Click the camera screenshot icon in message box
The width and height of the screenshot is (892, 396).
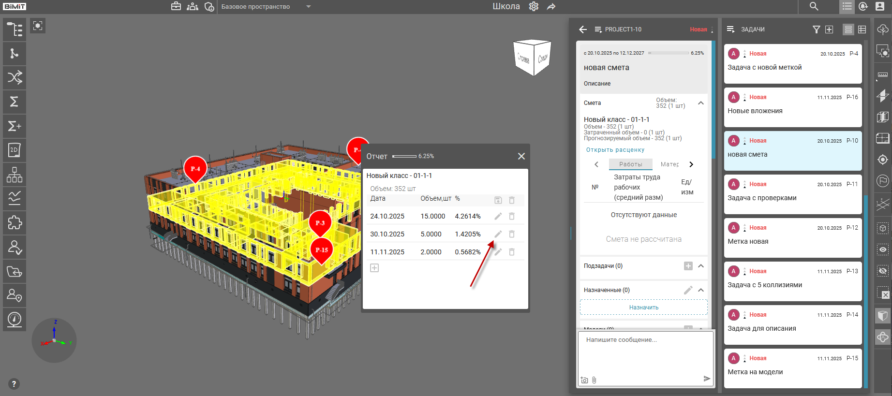584,380
